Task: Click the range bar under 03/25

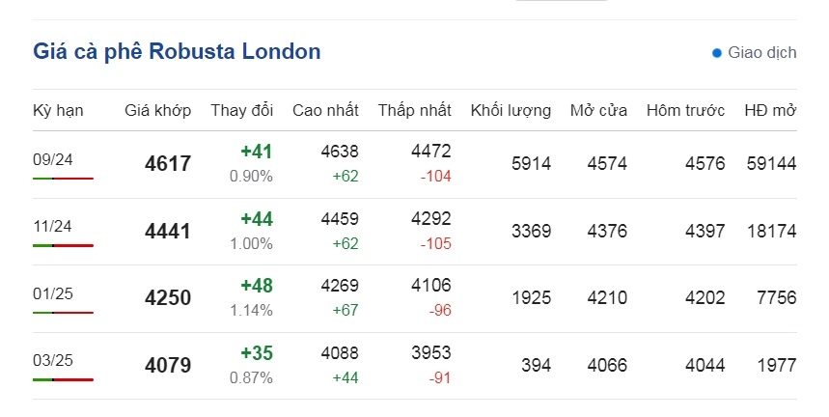Action: click(x=63, y=379)
